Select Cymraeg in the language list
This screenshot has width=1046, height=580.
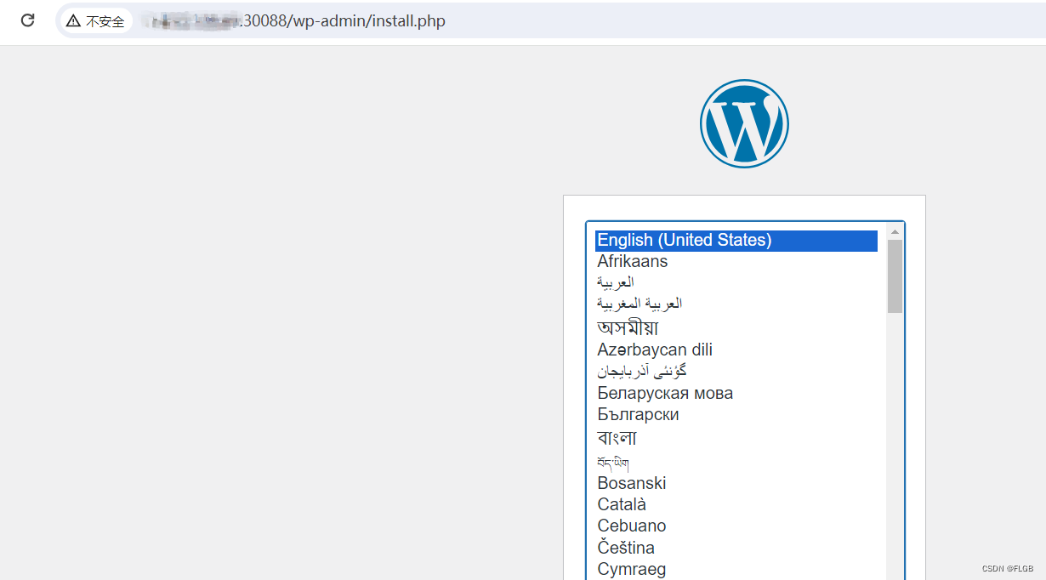(736, 569)
